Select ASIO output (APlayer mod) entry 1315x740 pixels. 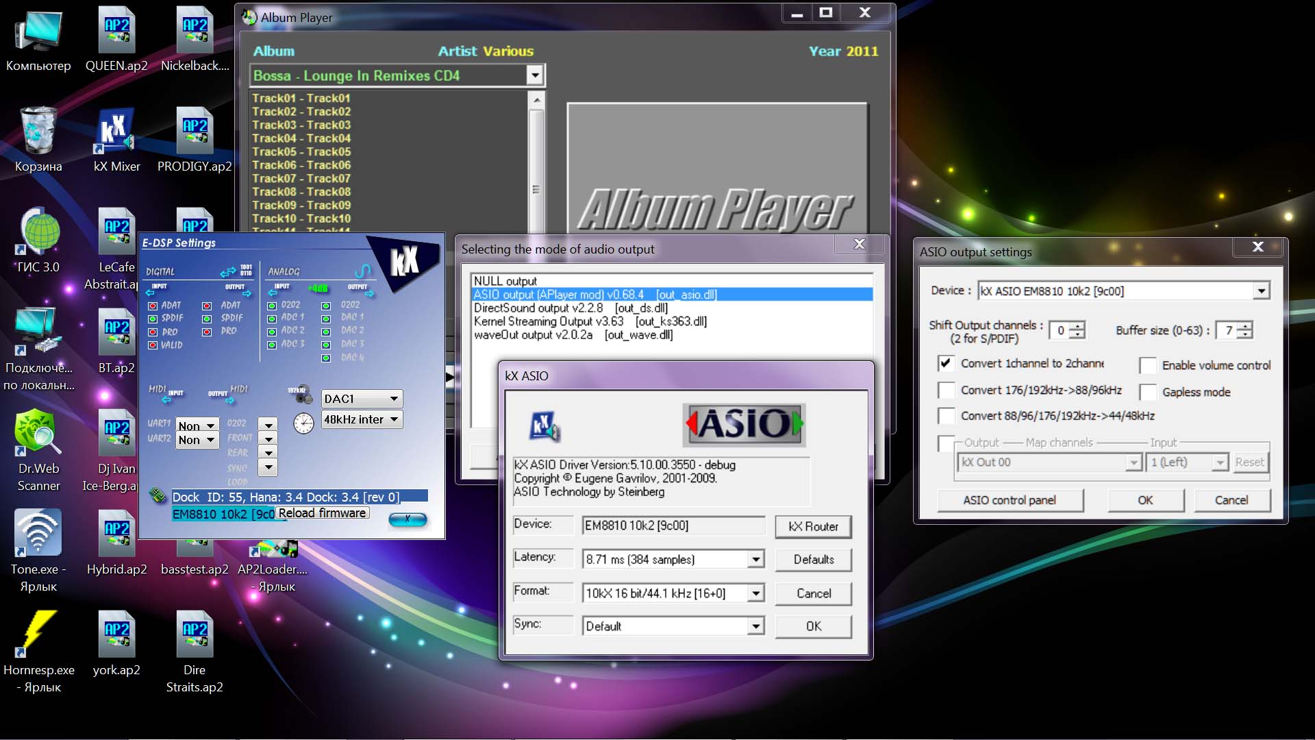(672, 295)
